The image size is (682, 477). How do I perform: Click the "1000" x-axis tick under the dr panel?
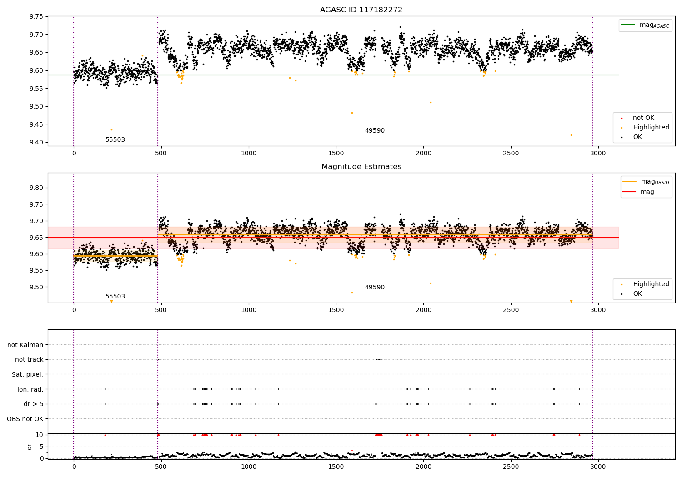click(249, 467)
